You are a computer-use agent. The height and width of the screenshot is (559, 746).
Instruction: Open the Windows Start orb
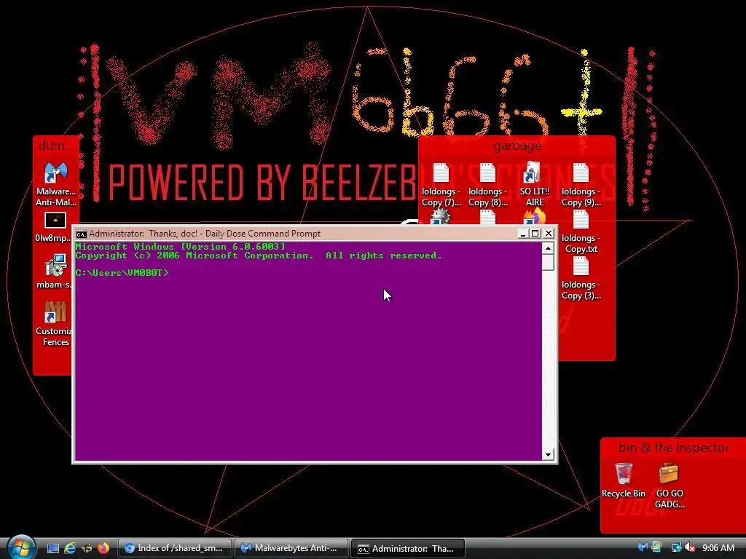coord(22,547)
